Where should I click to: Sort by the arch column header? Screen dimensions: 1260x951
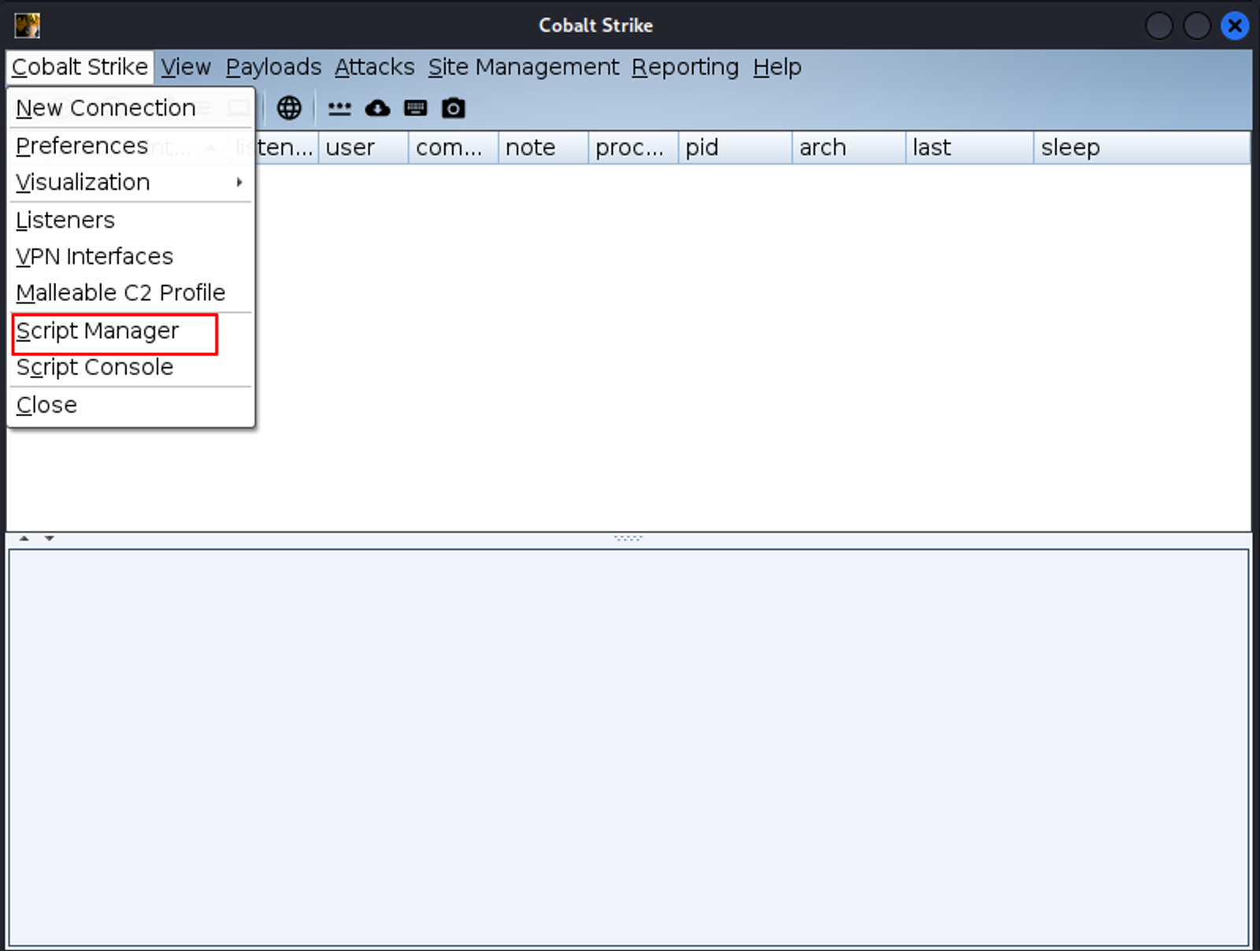849,147
